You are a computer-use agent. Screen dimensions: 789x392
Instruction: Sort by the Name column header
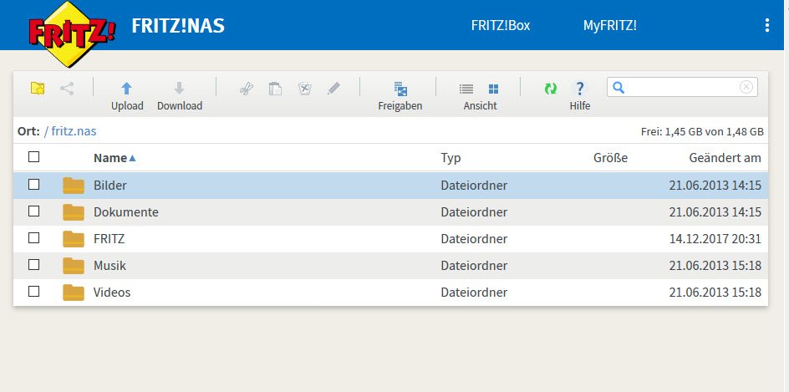point(110,158)
